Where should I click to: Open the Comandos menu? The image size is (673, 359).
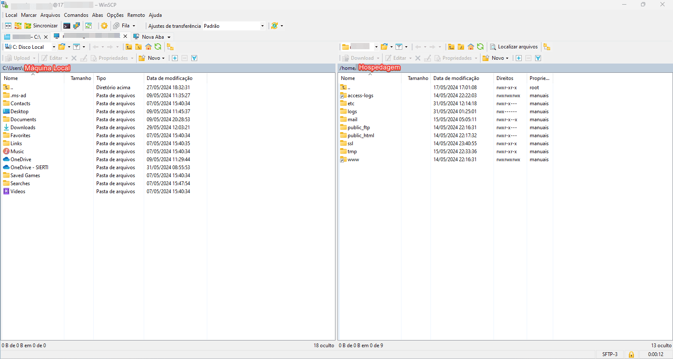[76, 15]
